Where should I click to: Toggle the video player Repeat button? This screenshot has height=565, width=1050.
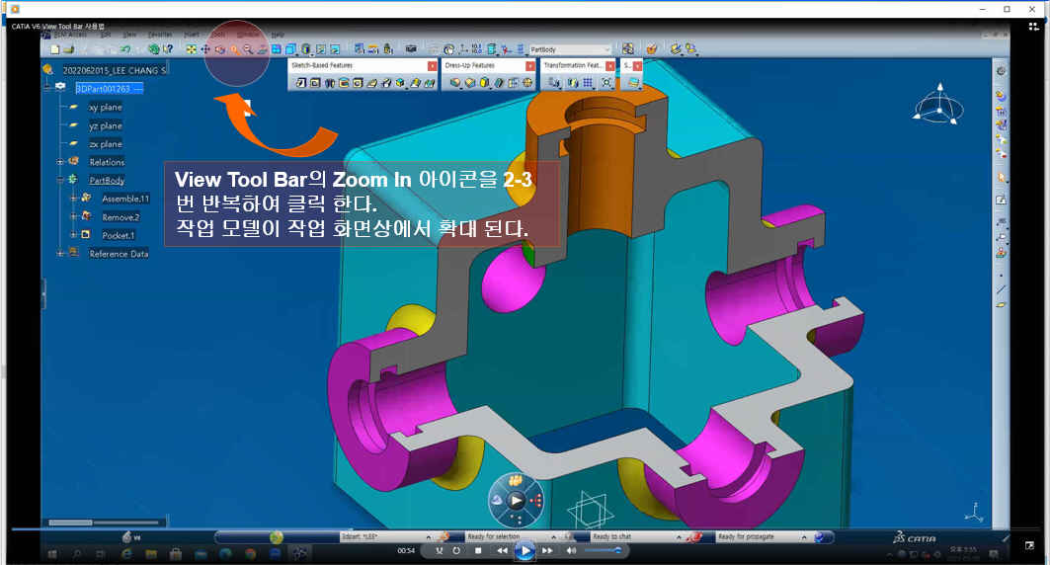[x=456, y=550]
